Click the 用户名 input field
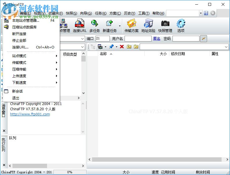The image size is (230, 175). (138, 39)
